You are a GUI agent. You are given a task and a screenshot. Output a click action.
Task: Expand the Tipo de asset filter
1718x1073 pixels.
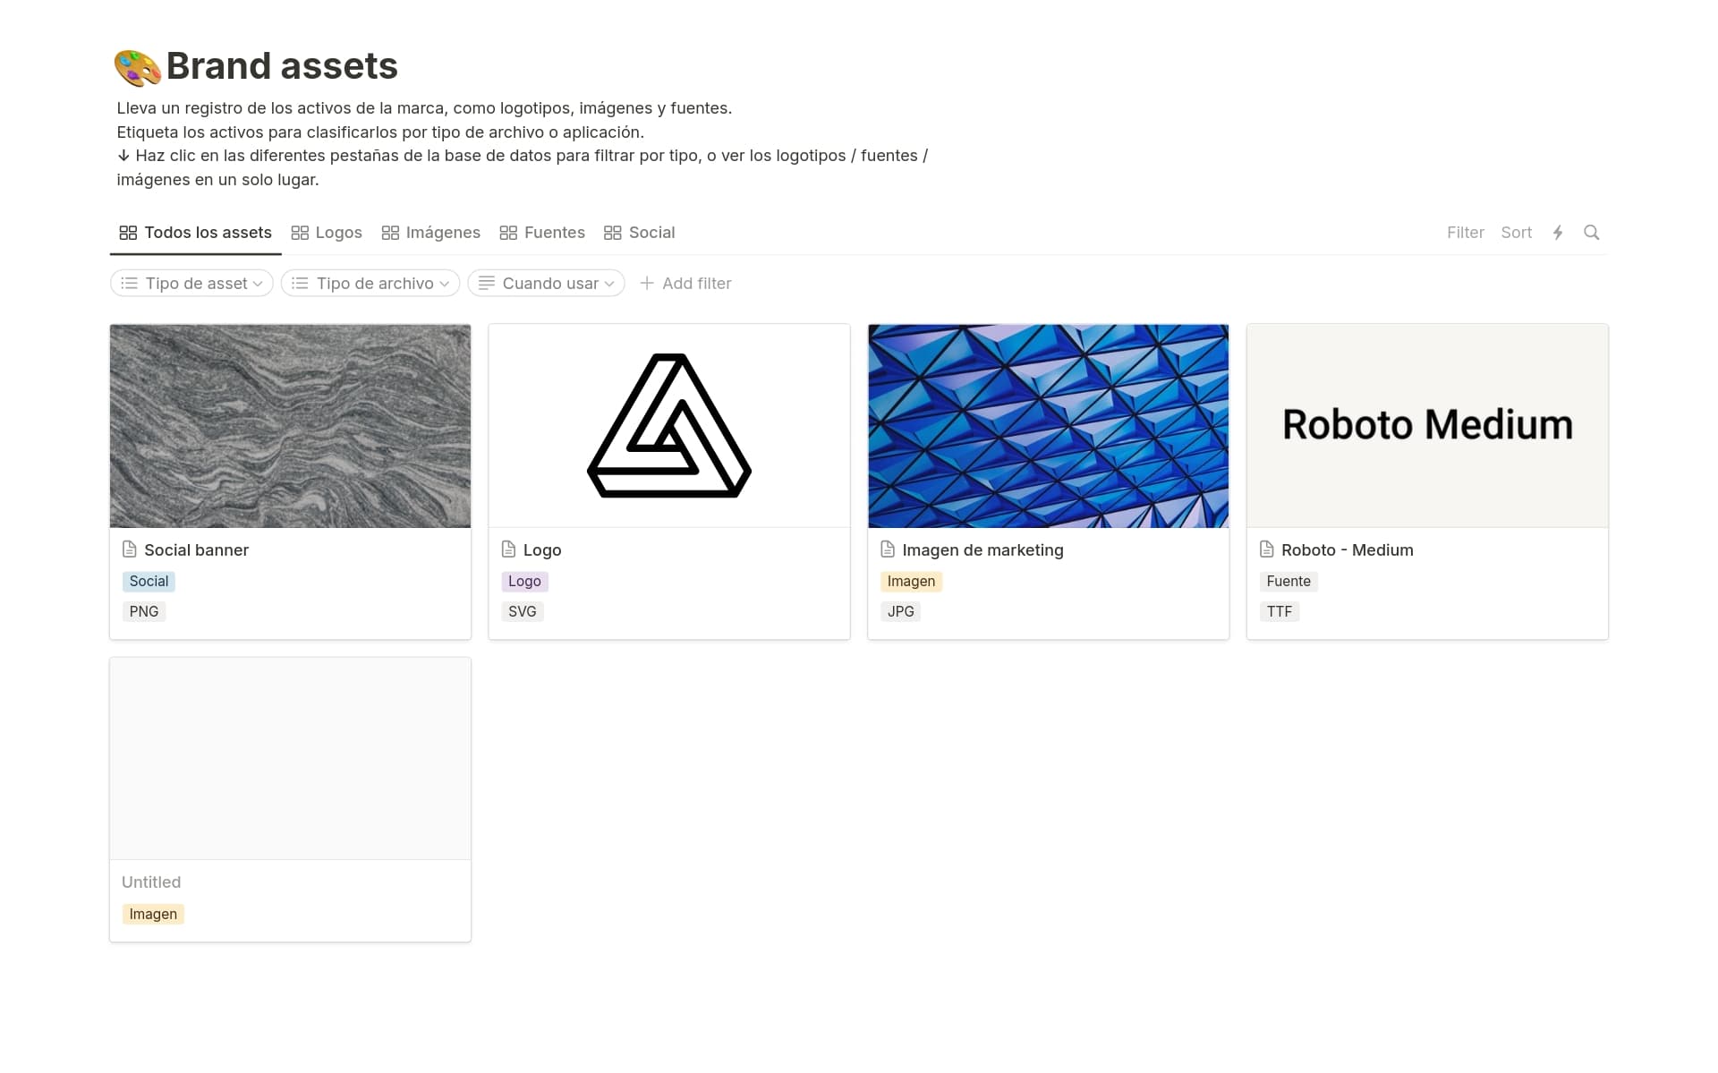pos(191,283)
